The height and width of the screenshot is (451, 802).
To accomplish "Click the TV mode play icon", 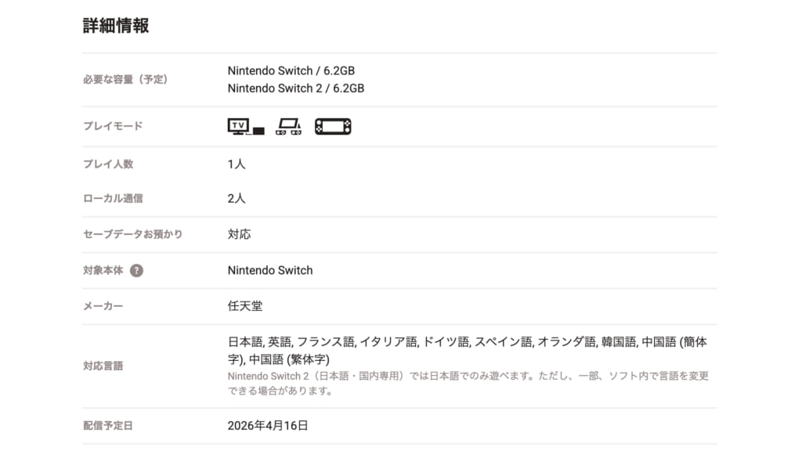I will (246, 127).
